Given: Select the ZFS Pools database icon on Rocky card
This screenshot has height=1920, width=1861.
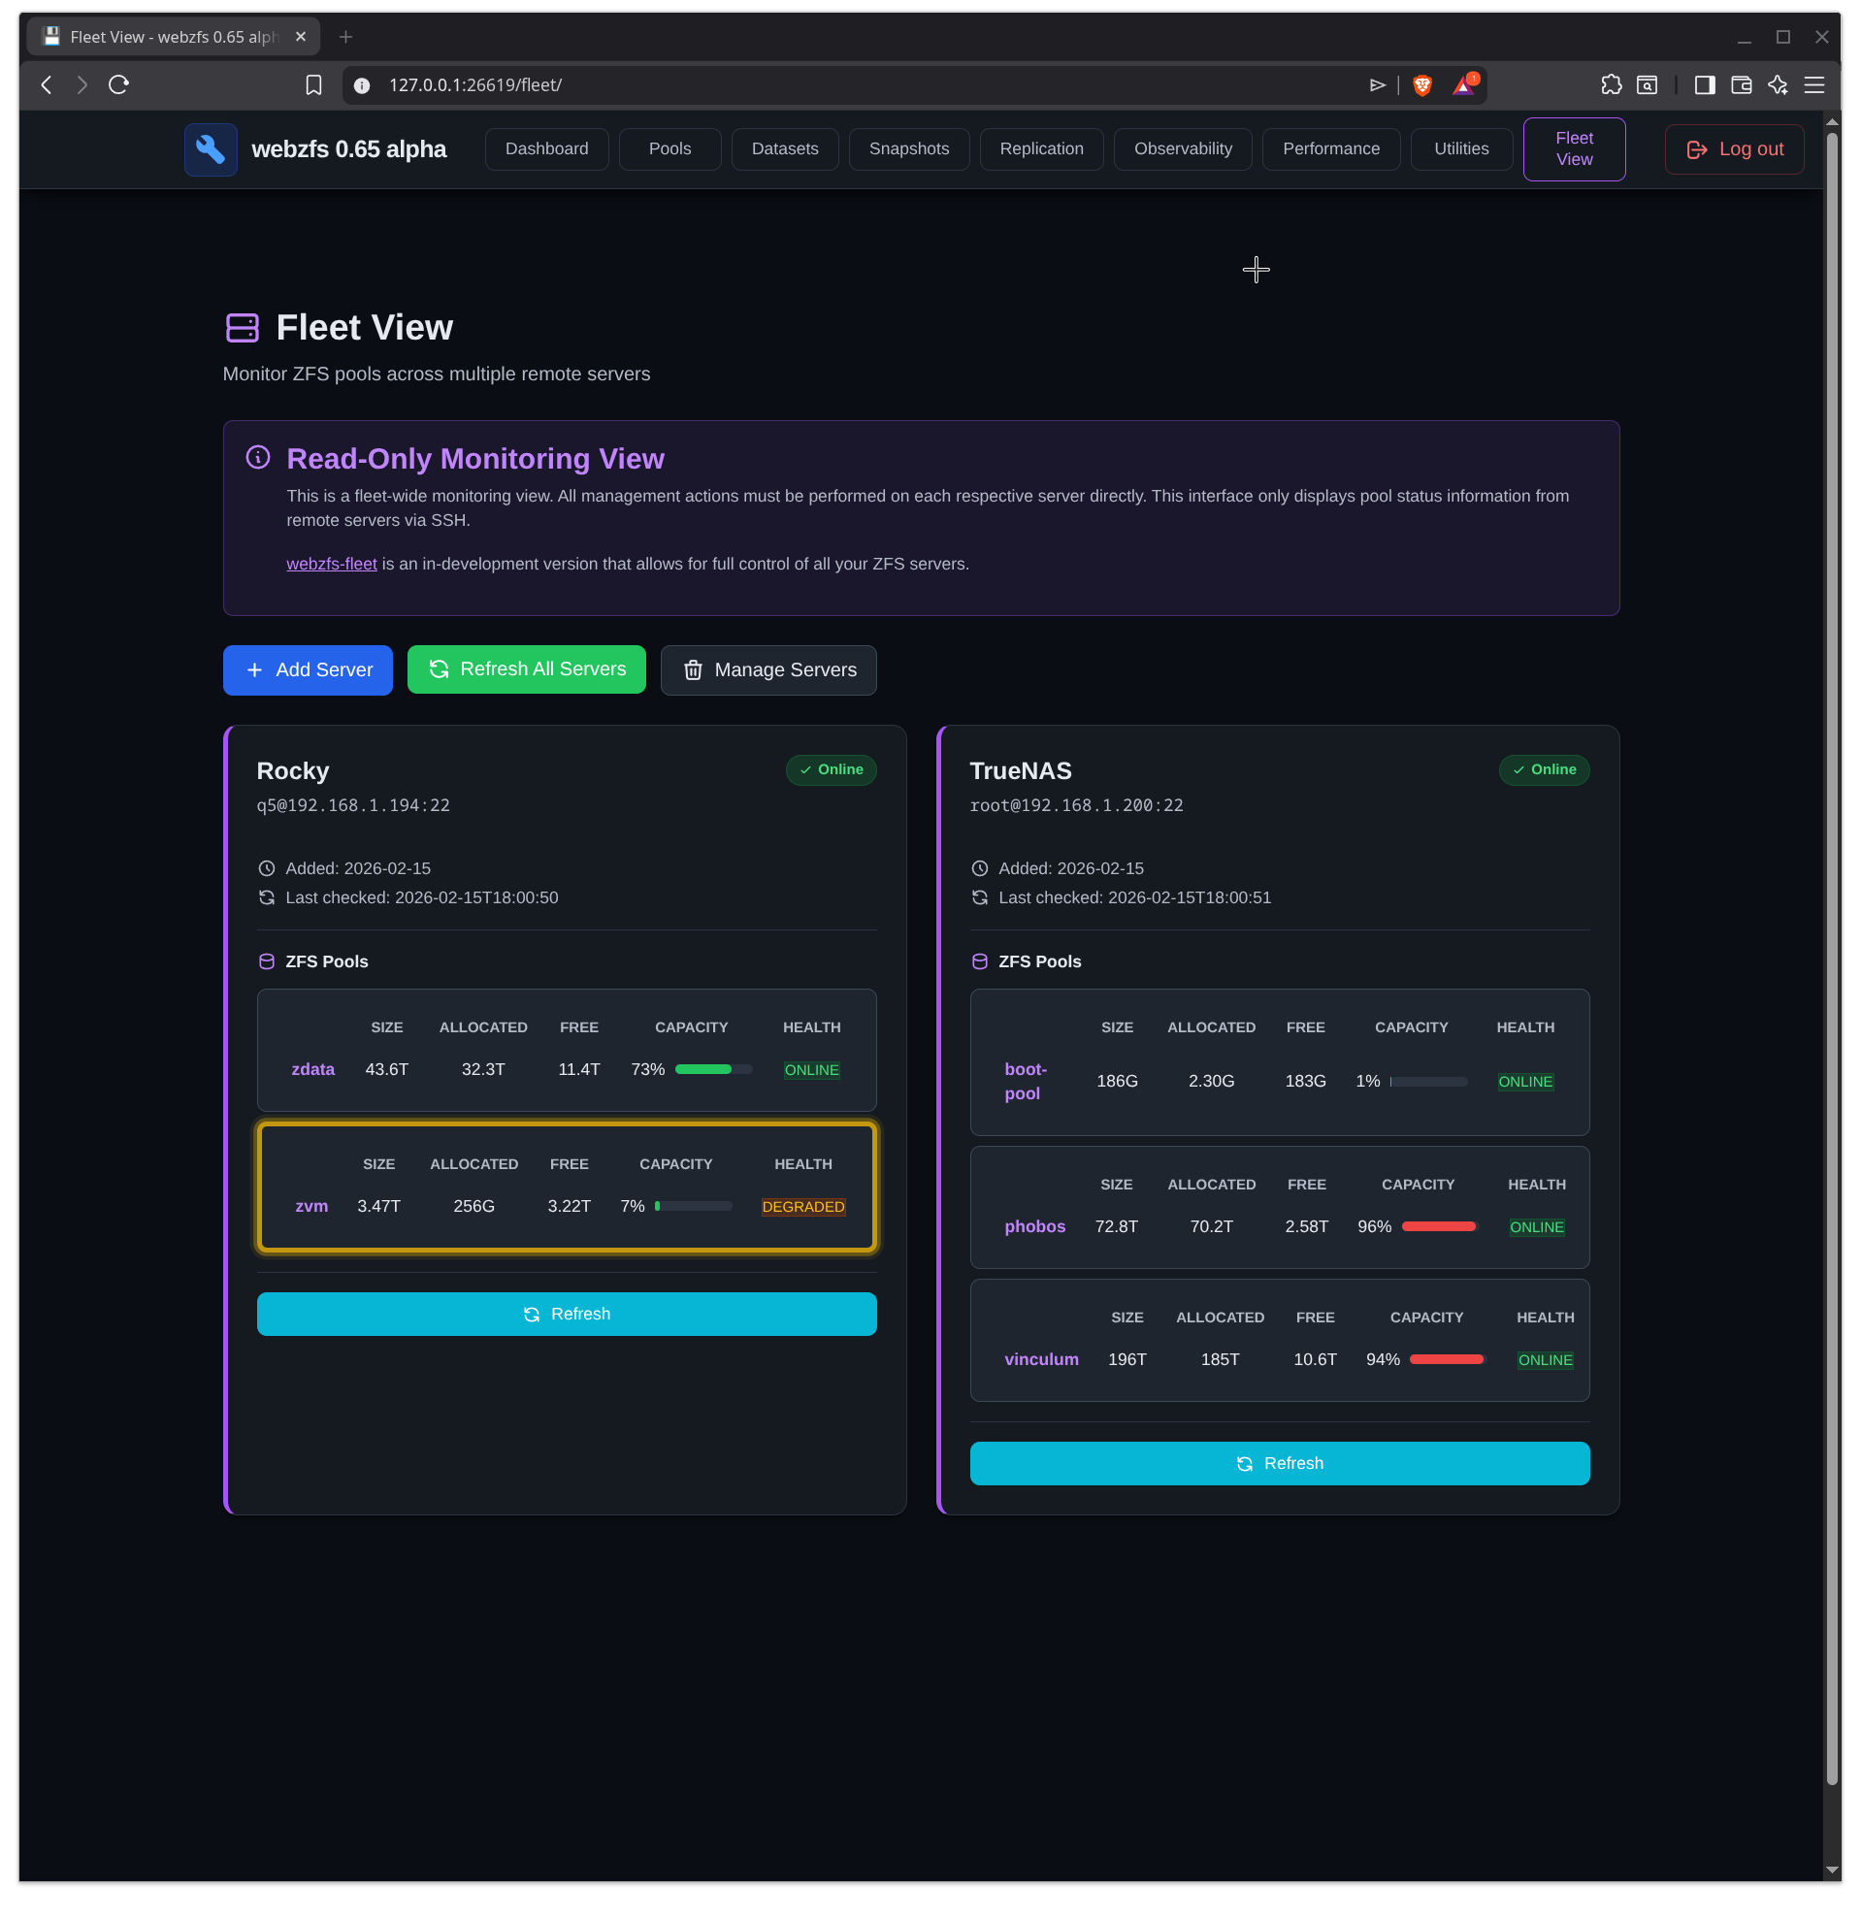Looking at the screenshot, I should 267,961.
